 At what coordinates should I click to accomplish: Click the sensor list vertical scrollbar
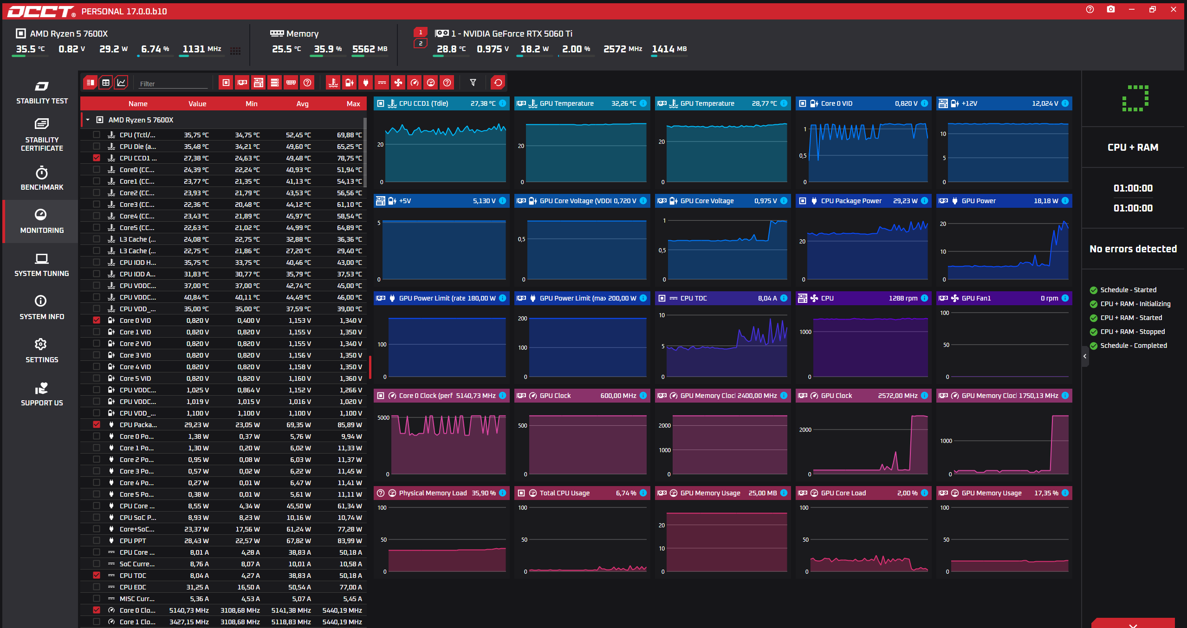coord(365,153)
